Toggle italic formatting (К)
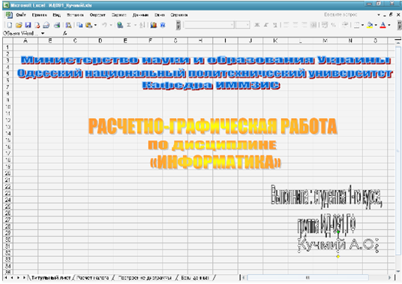The width and height of the screenshot is (402, 284). point(265,25)
